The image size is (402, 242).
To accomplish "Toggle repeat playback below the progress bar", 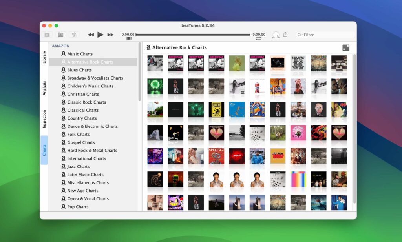I will click(259, 38).
